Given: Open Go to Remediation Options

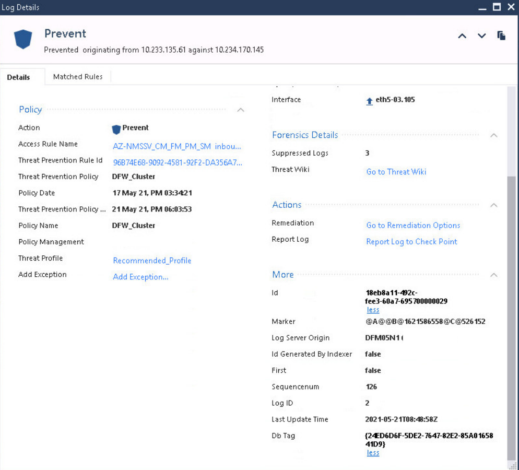Looking at the screenshot, I should (413, 226).
